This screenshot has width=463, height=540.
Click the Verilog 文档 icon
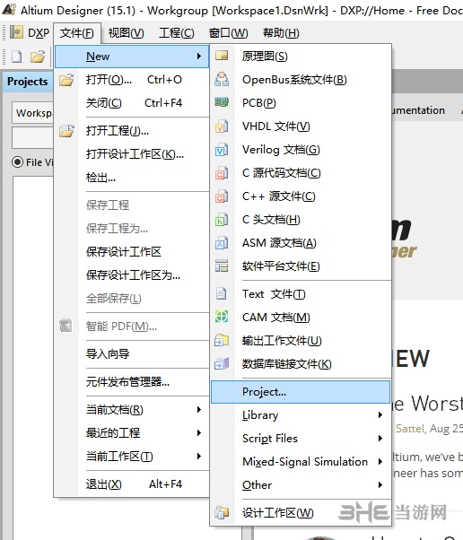(x=222, y=150)
